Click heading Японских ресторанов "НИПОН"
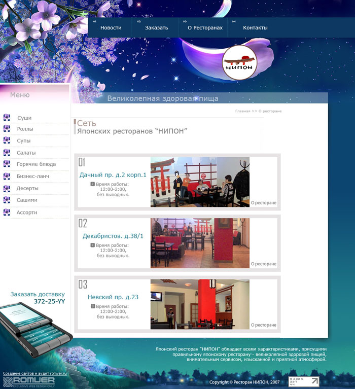This screenshot has height=389, width=355. [x=132, y=131]
